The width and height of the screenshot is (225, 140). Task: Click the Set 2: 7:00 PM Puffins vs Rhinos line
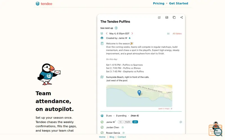click(x=123, y=68)
